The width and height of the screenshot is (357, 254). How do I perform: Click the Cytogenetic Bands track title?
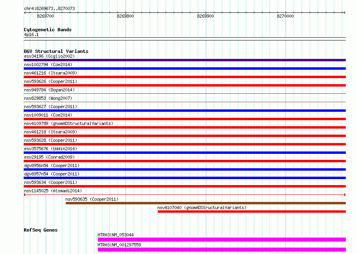point(48,30)
